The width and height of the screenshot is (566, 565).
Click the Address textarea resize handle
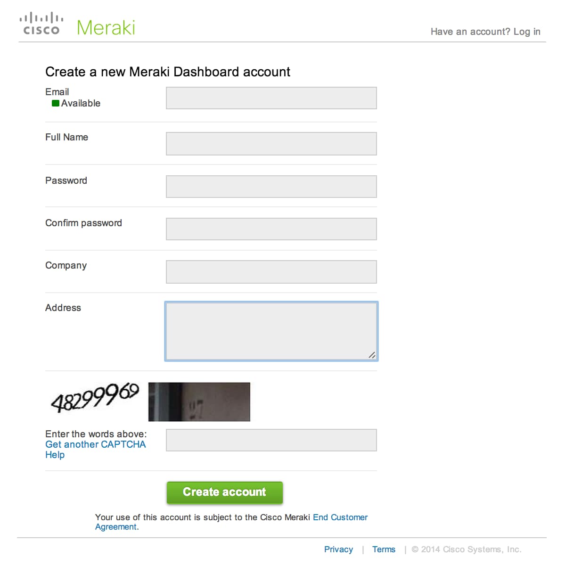click(x=372, y=355)
